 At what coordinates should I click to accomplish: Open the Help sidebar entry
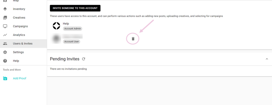pos(23,61)
